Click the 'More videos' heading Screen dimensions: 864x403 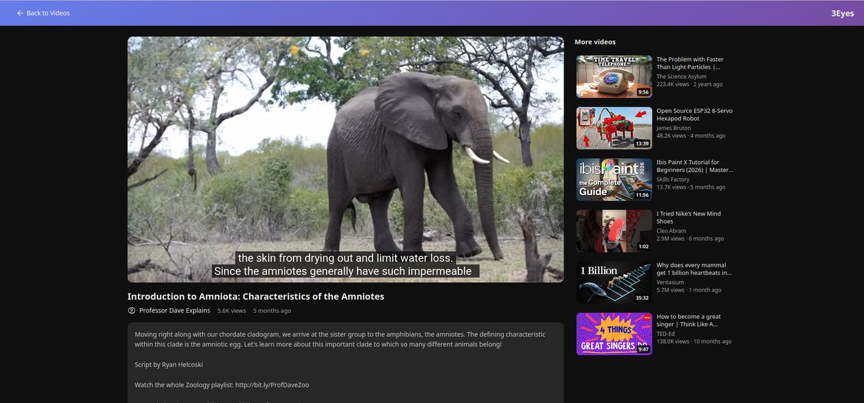pos(595,42)
